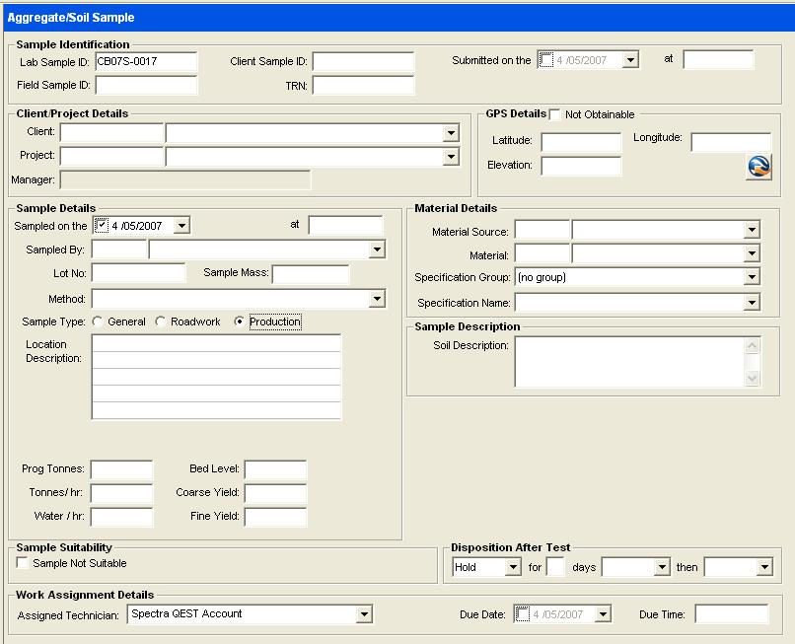The height and width of the screenshot is (644, 795).
Task: Open the Method dropdown
Action: point(377,299)
